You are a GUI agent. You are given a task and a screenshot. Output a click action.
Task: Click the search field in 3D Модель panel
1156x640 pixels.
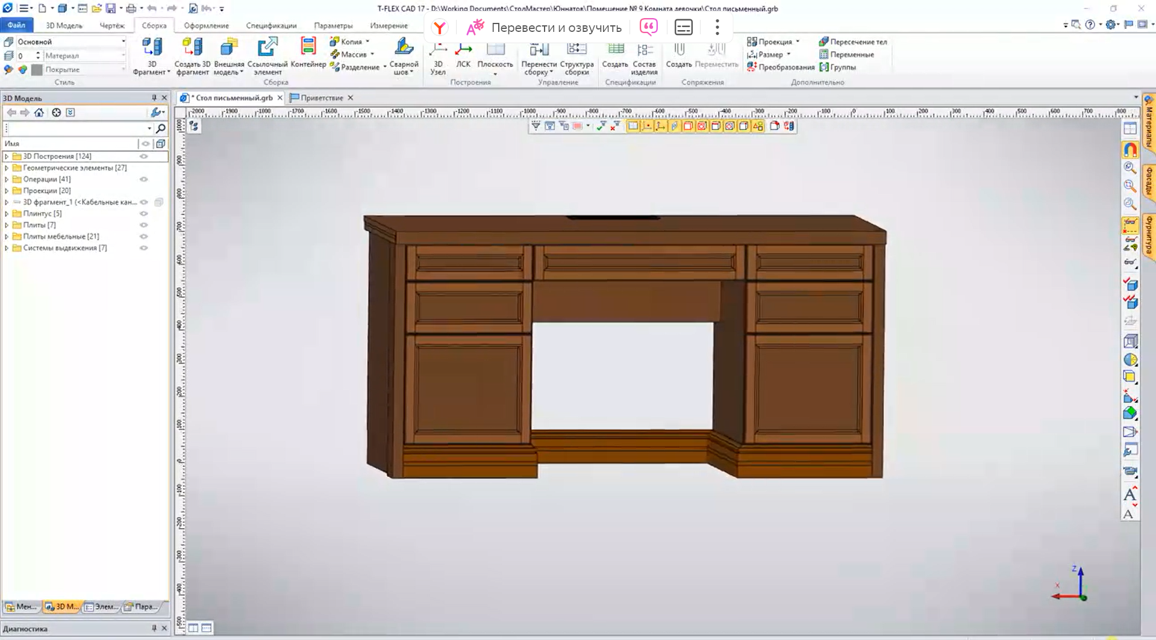77,128
